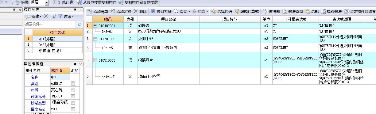Click the 查询 magnifier icon
Image resolution: width=376 pixels, height=114 pixels.
click(x=176, y=11)
